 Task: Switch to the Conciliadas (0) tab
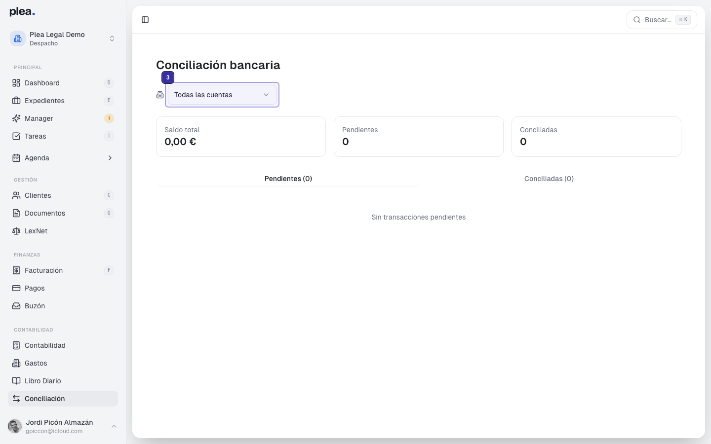(x=549, y=179)
